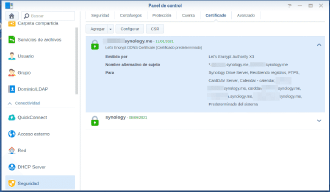Click the Panel de control app icon
This screenshot has height=192, width=330.
pyautogui.click(x=9, y=5)
